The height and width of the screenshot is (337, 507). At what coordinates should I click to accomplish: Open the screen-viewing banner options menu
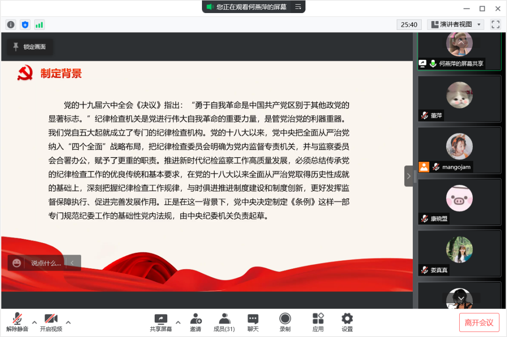click(298, 7)
